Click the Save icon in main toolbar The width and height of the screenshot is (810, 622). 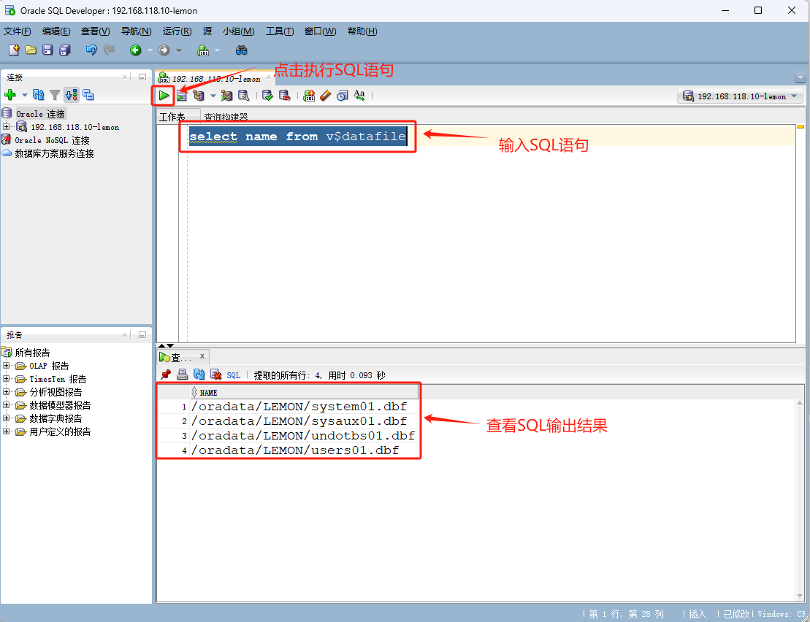(x=47, y=50)
